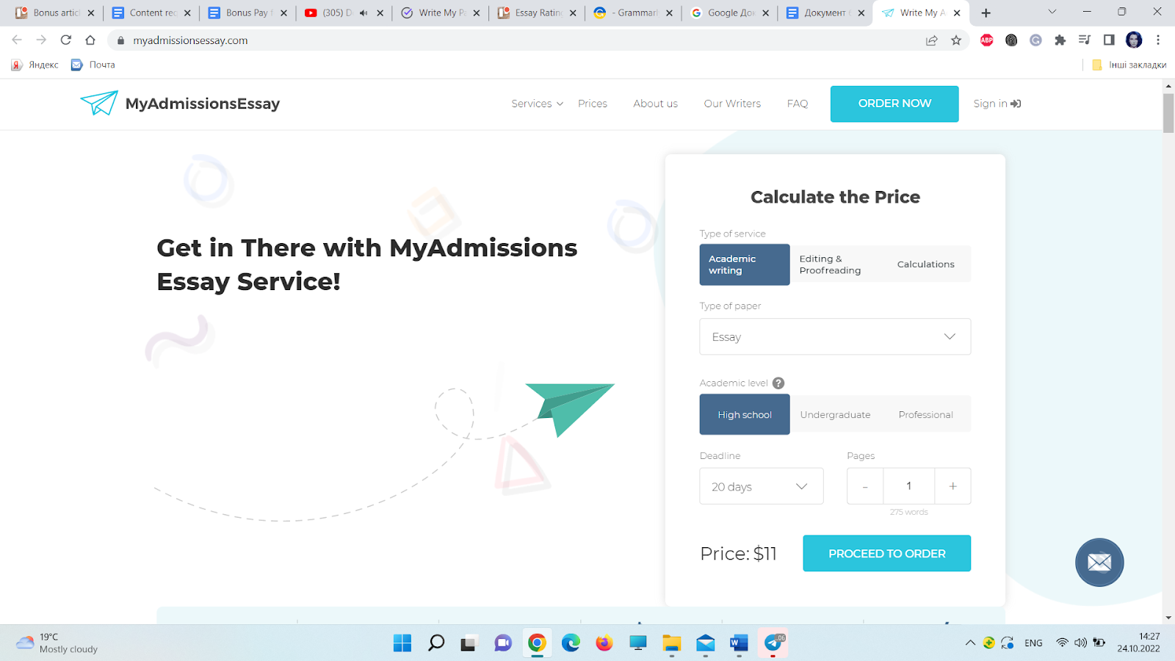Open Firefox from the taskbar
The width and height of the screenshot is (1175, 661).
tap(604, 643)
